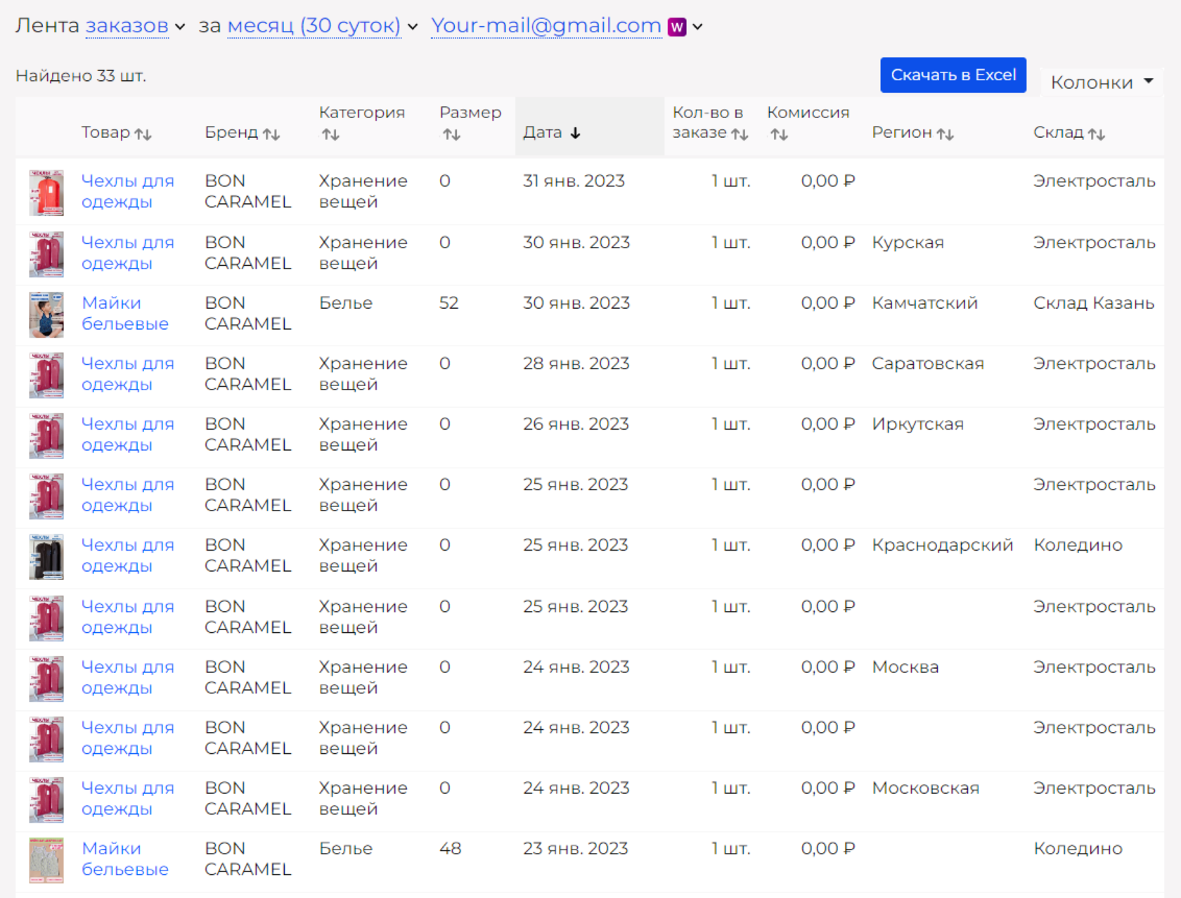The height and width of the screenshot is (898, 1181).
Task: Select Склад Казань warehouse cell
Action: 1094,303
